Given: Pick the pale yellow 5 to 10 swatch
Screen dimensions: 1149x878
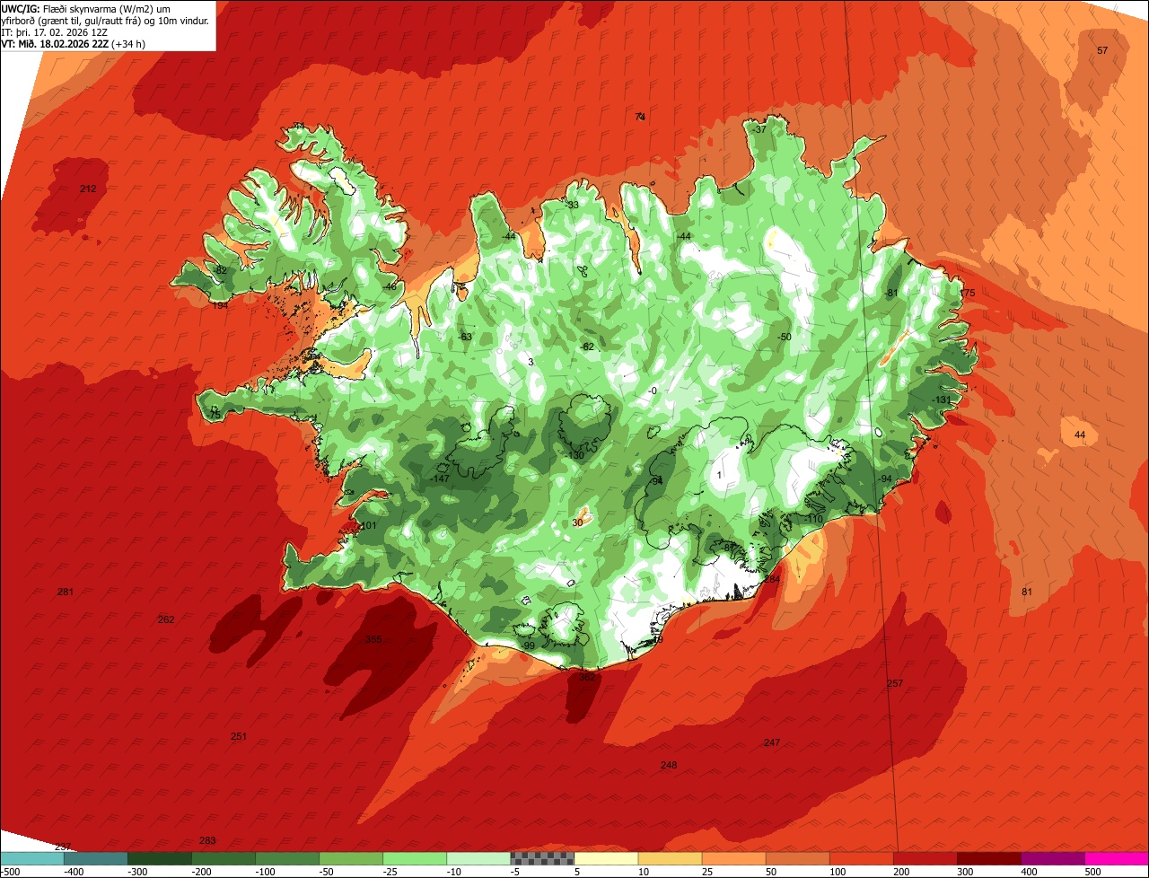Looking at the screenshot, I should pos(606,858).
